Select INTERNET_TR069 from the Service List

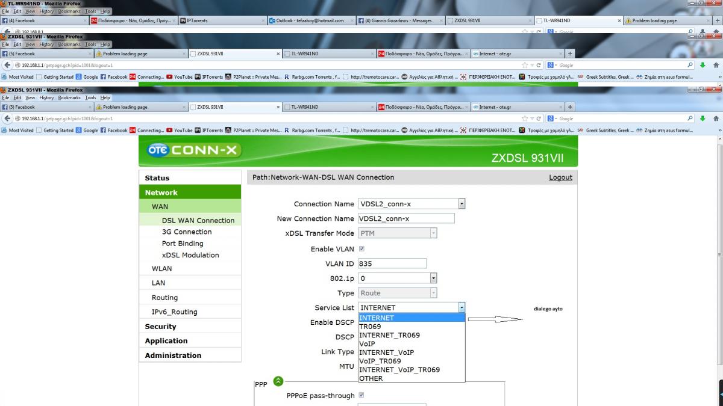(412, 335)
